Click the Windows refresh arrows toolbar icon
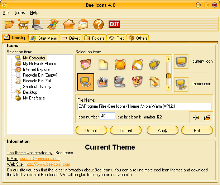 pyautogui.click(x=53, y=24)
